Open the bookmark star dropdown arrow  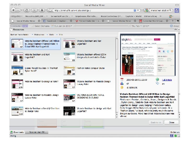(x=138, y=10)
